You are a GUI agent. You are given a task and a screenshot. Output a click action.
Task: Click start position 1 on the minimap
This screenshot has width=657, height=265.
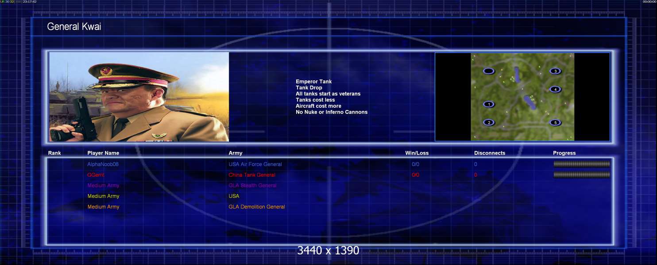click(x=488, y=104)
